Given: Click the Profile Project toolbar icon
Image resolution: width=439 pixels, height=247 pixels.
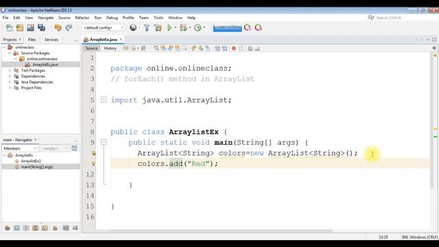Looking at the screenshot, I should coord(198,27).
